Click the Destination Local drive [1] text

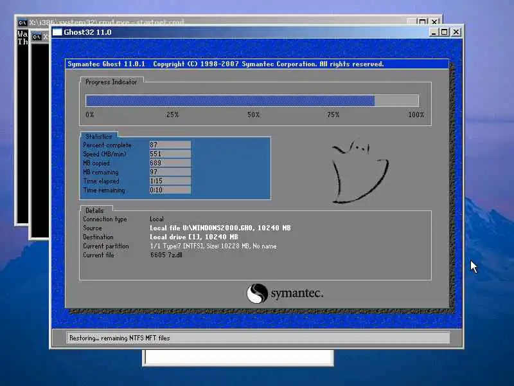[194, 237]
